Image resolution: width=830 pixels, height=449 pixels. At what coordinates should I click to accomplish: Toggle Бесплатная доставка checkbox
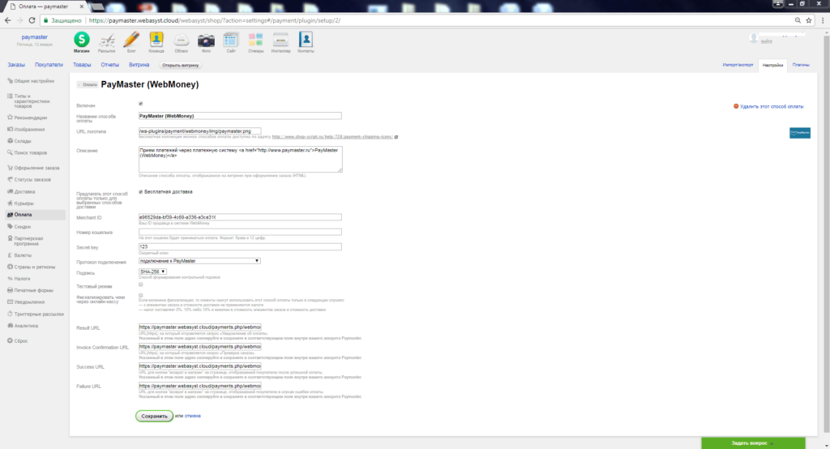click(x=141, y=191)
